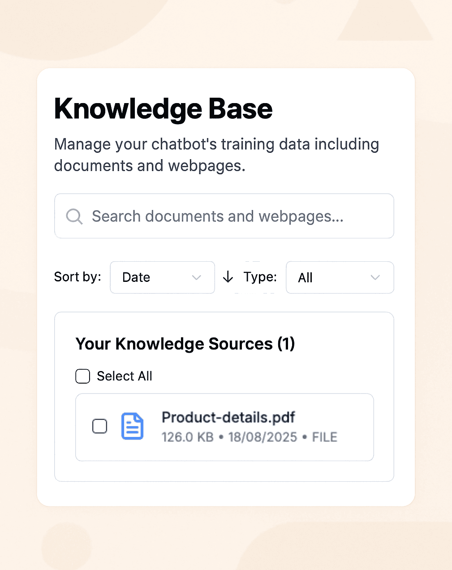
Task: Click the 18/08/2025 date on the file
Action: 263,437
